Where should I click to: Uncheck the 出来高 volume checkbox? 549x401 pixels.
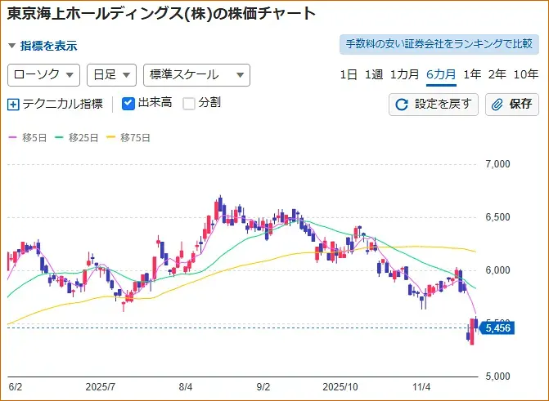pos(128,103)
